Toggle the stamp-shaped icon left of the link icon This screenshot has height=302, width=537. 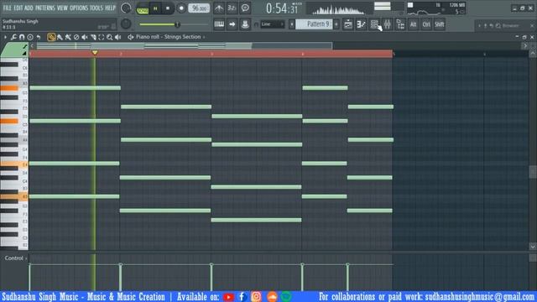pos(245,24)
